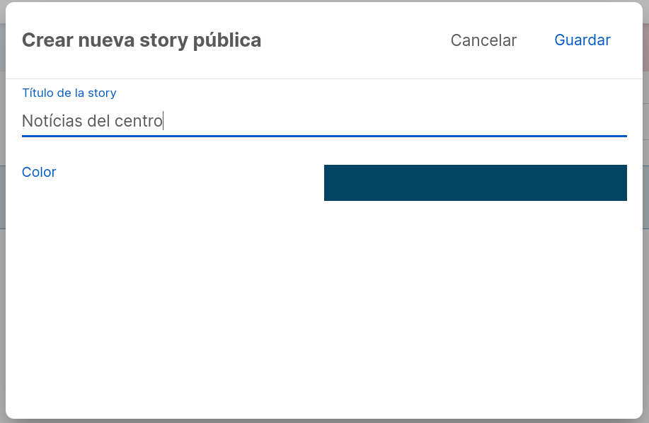Click the empty space between the Color label and swatch
Image resolution: width=649 pixels, height=423 pixels.
click(190, 182)
